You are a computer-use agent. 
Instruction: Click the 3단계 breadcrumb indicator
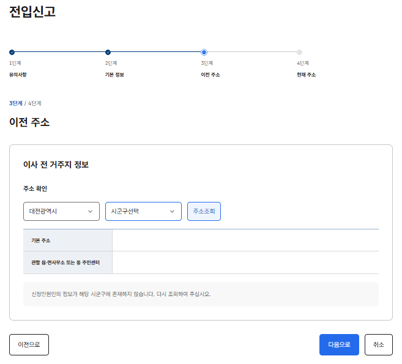click(16, 103)
